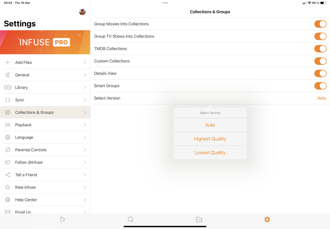The width and height of the screenshot is (330, 229).
Task: Tap the Playback play-pause icon
Action: pos(8,125)
